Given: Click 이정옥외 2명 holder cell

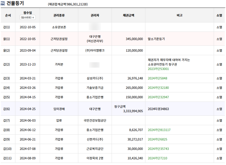Looking at the screenshot, I should [x=95, y=158].
